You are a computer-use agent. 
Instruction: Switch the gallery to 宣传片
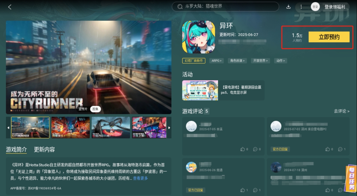[x=83, y=109]
